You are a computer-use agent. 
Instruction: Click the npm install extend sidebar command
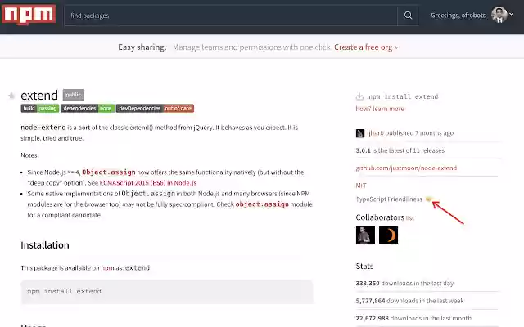point(403,96)
